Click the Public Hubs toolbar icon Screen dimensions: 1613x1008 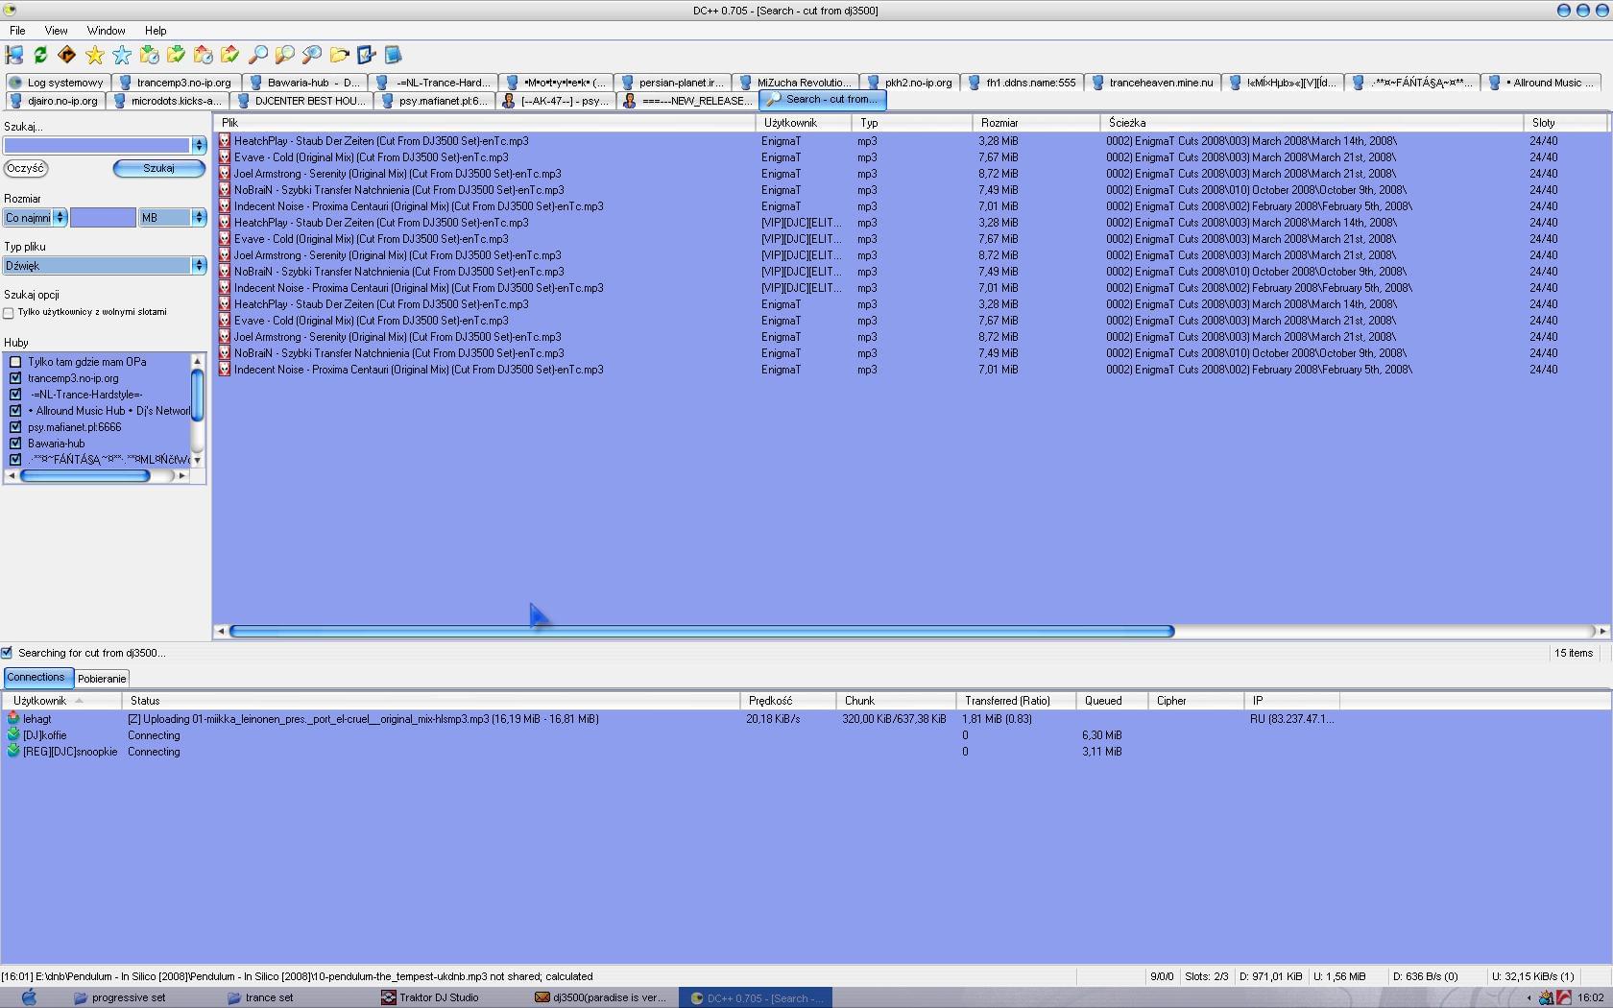[x=14, y=56]
